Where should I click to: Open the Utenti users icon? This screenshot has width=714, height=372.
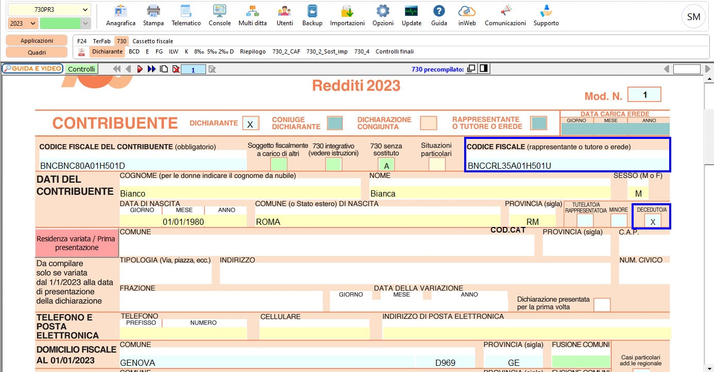[x=284, y=15]
